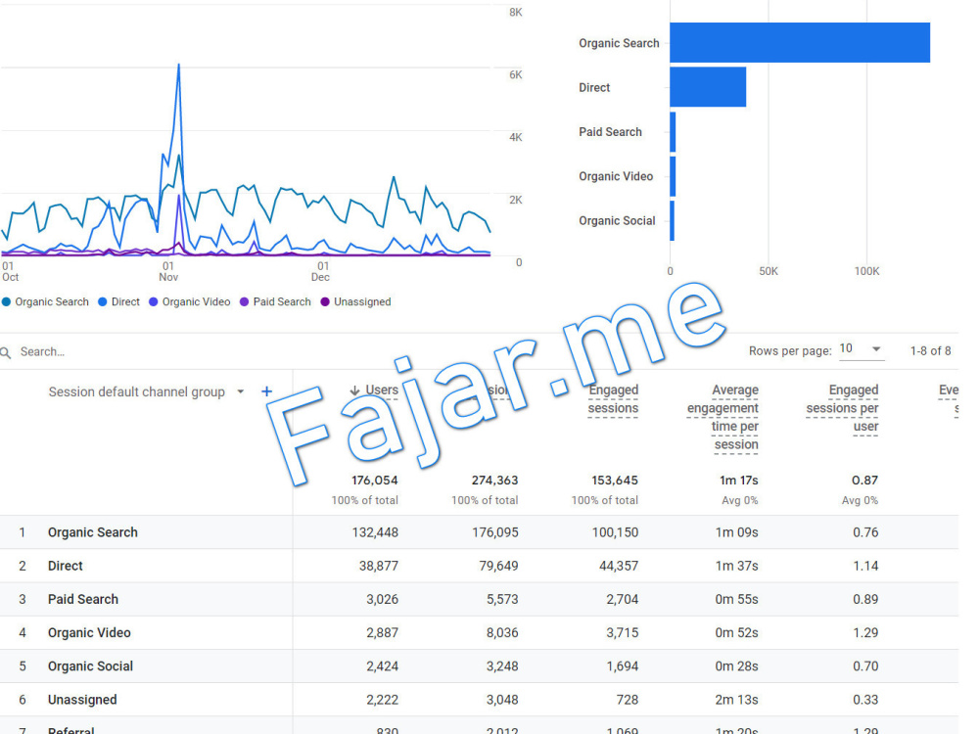This screenshot has height=734, width=979.
Task: Click the Organic Social bar in chart
Action: (672, 220)
